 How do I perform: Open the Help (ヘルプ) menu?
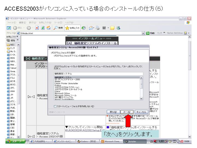coord(69,23)
